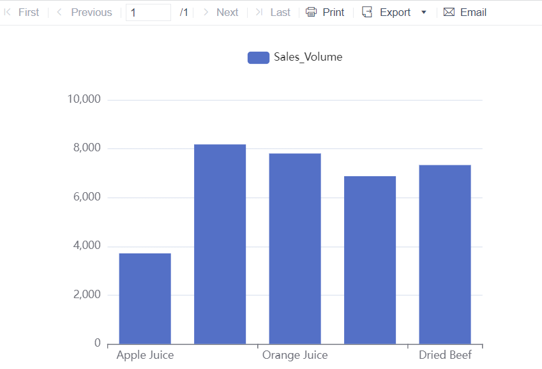This screenshot has height=369, width=542.
Task: Open the Export dropdown to choose PDF
Action: click(423, 12)
